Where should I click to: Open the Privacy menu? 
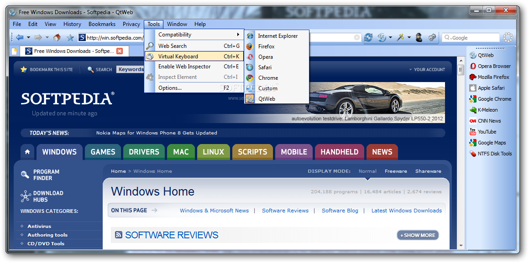coord(131,24)
